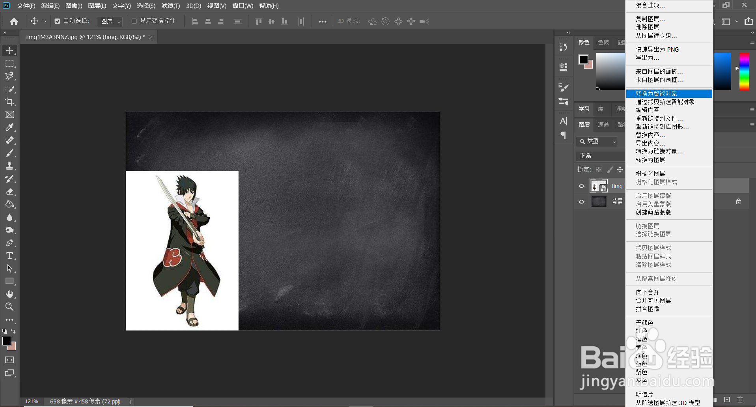Choose the Pen tool
The height and width of the screenshot is (407, 756).
coord(9,243)
